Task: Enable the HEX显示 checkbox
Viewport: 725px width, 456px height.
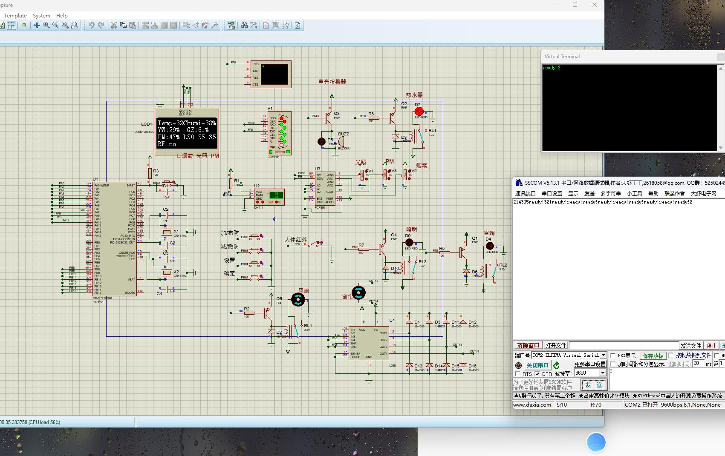Action: tap(612, 355)
